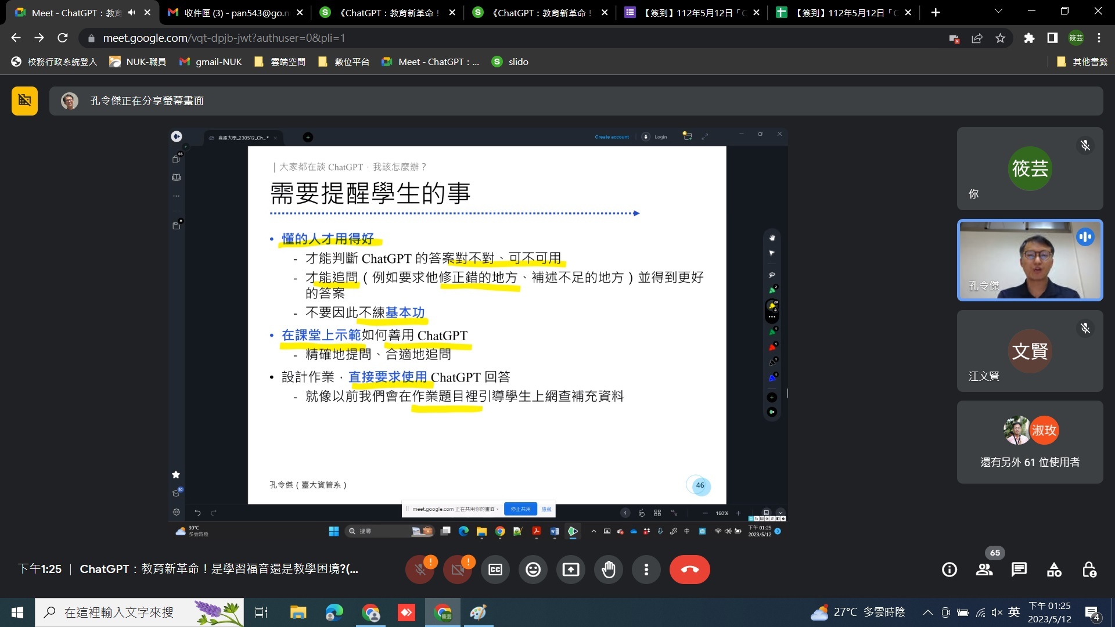The image size is (1115, 627).
Task: Bookmark this page with star icon
Action: [1000, 38]
